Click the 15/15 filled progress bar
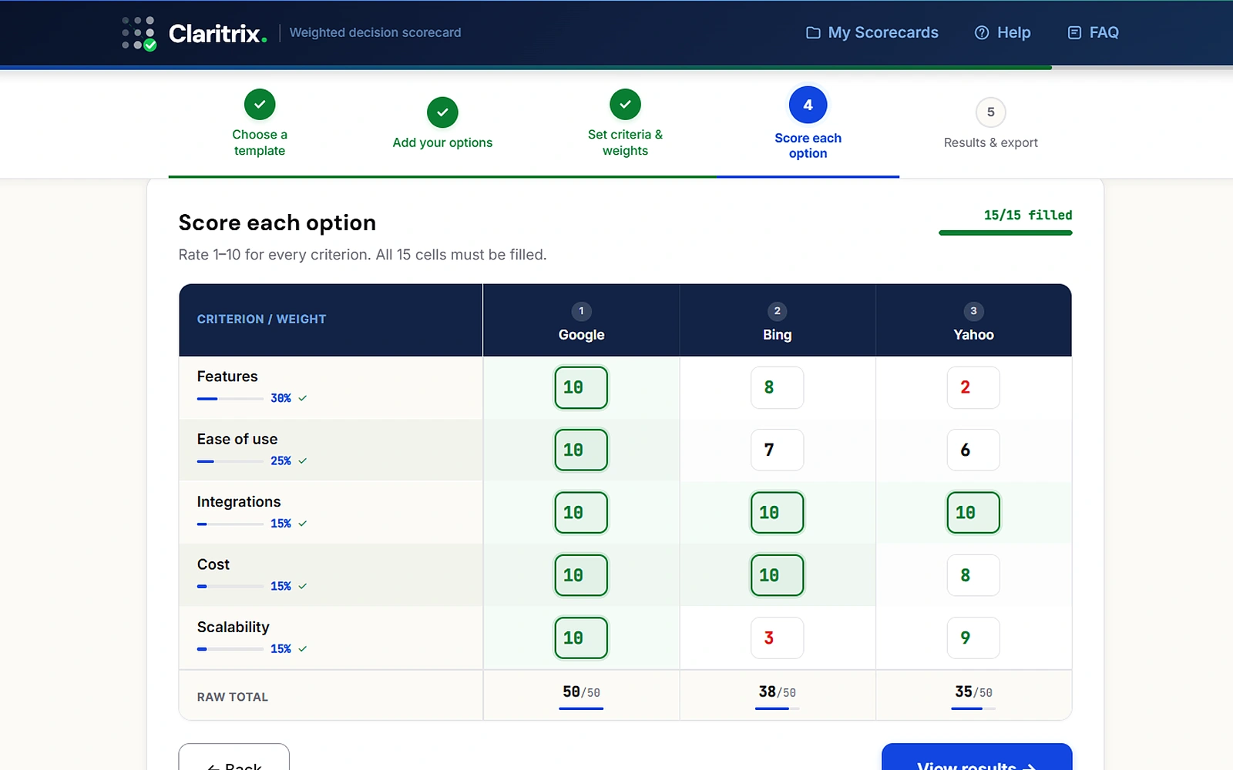 coord(1005,233)
